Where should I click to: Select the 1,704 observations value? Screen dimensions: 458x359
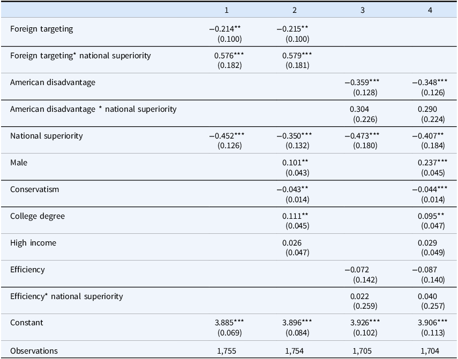430,351
